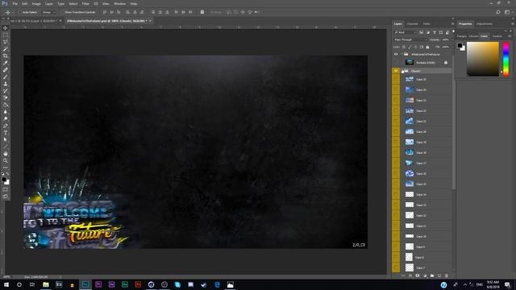The width and height of the screenshot is (516, 290).
Task: Click the lock all icon in Layers panel
Action: pyautogui.click(x=427, y=47)
